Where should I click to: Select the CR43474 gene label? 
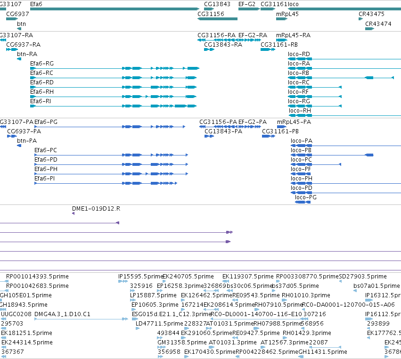click(378, 24)
